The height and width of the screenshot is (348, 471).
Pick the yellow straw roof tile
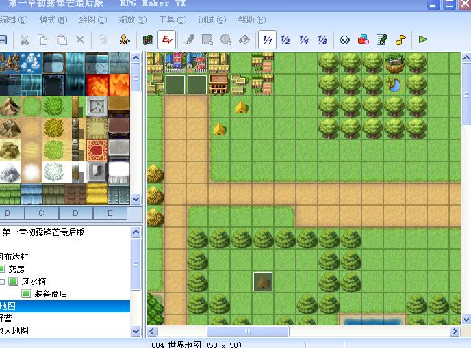[97, 194]
